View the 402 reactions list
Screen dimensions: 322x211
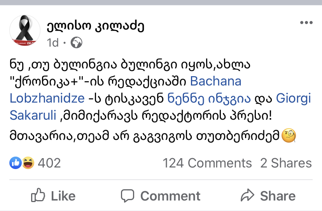coord(49,163)
